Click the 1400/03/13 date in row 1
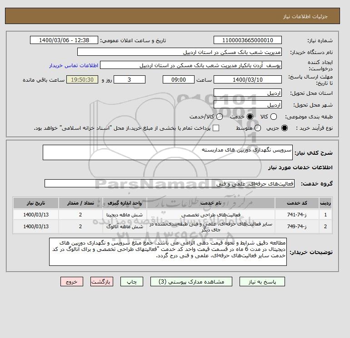 pos(36,215)
